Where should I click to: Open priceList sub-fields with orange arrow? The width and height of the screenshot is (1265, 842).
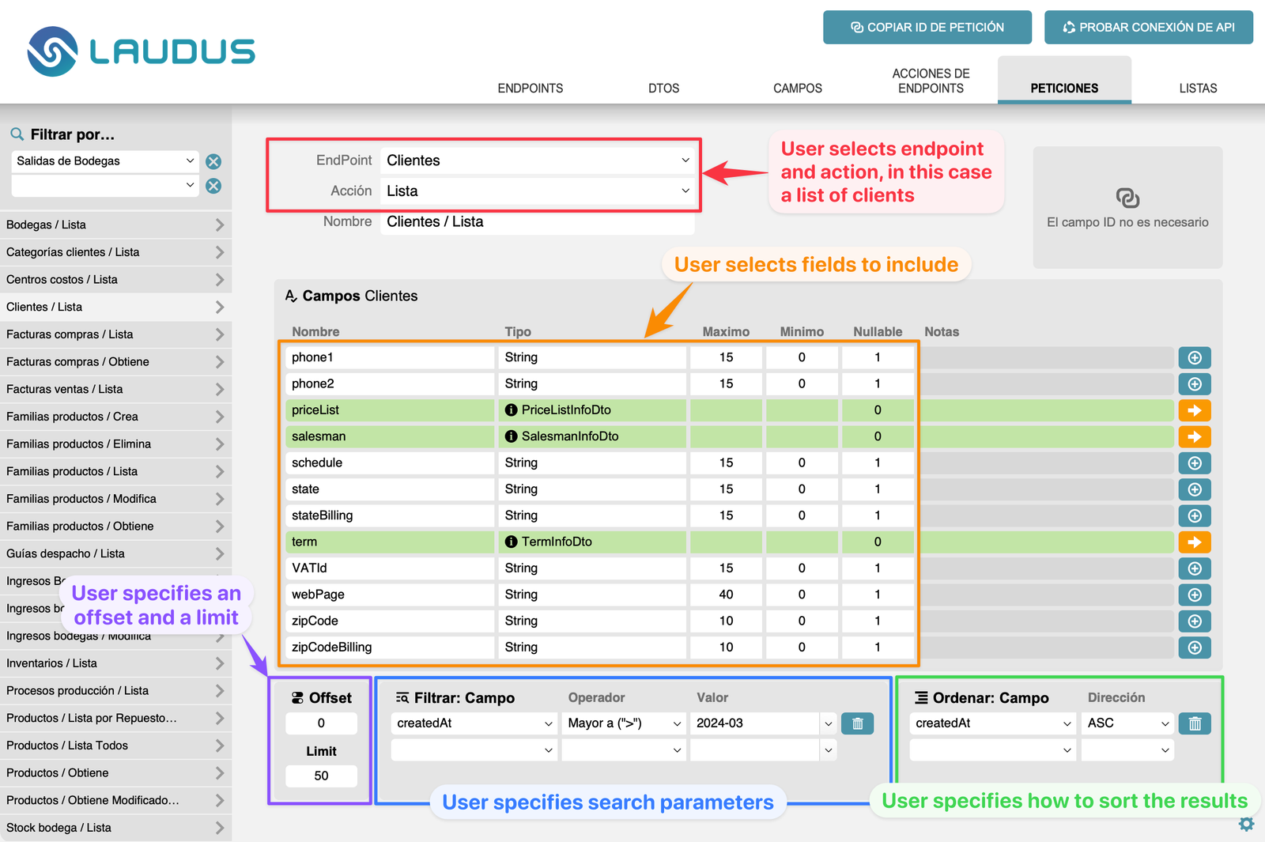click(x=1195, y=410)
